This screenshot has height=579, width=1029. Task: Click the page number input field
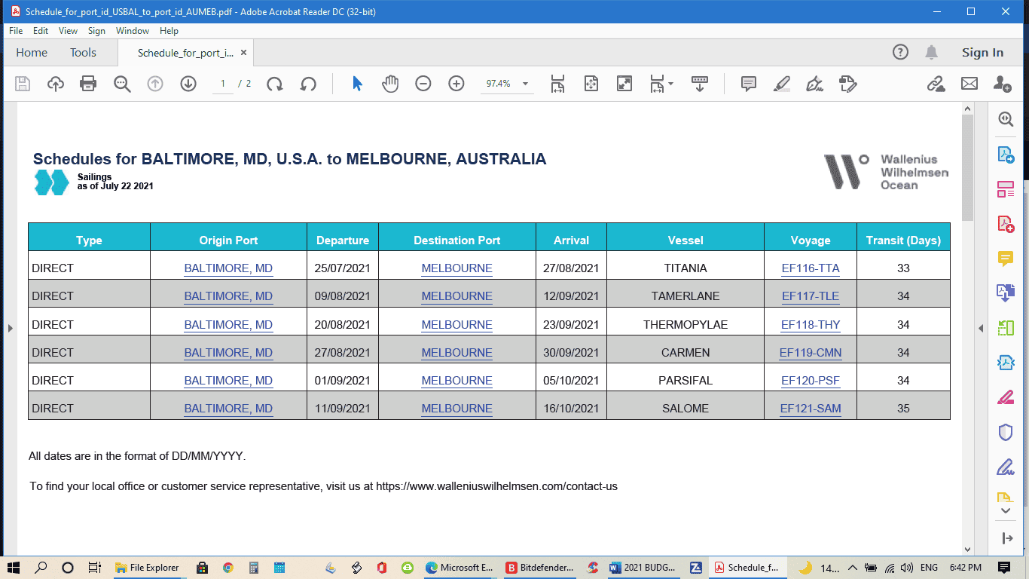223,84
